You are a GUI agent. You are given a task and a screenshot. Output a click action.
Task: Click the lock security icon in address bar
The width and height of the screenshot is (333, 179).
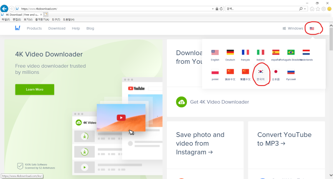(x=217, y=9)
